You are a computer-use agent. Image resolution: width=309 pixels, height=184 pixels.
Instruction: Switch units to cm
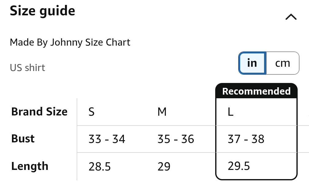click(283, 63)
